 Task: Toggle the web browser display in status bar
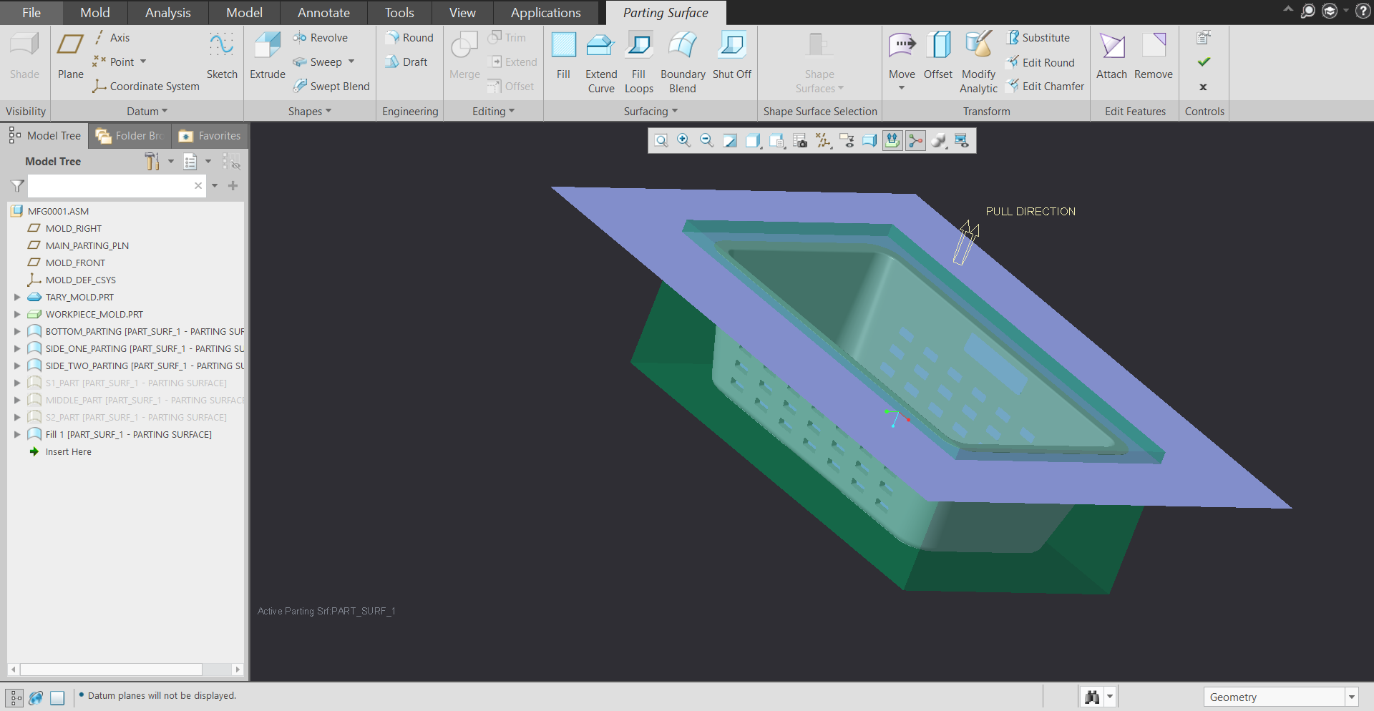(x=36, y=697)
